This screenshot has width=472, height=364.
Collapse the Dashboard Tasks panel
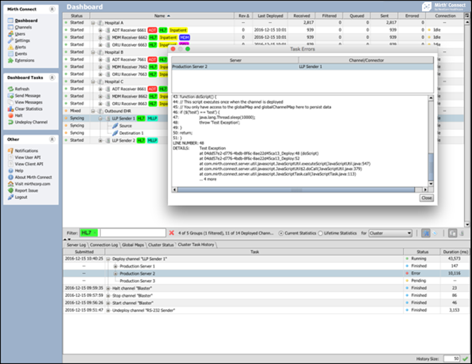tap(52, 78)
